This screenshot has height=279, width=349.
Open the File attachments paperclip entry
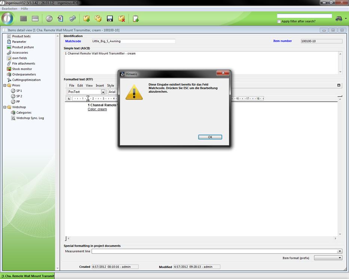click(x=23, y=63)
